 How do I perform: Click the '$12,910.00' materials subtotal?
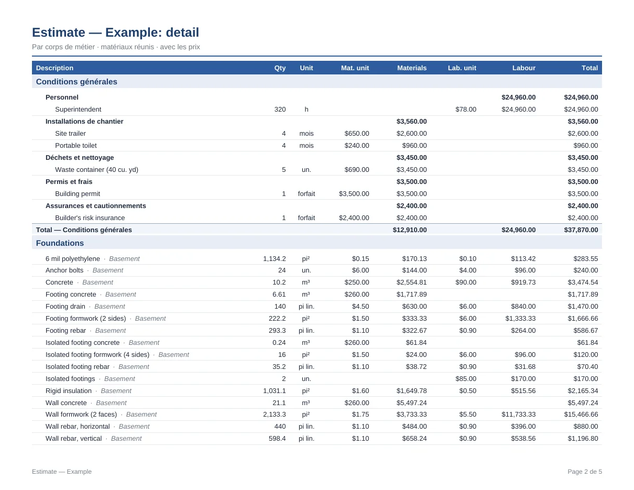(x=410, y=230)
